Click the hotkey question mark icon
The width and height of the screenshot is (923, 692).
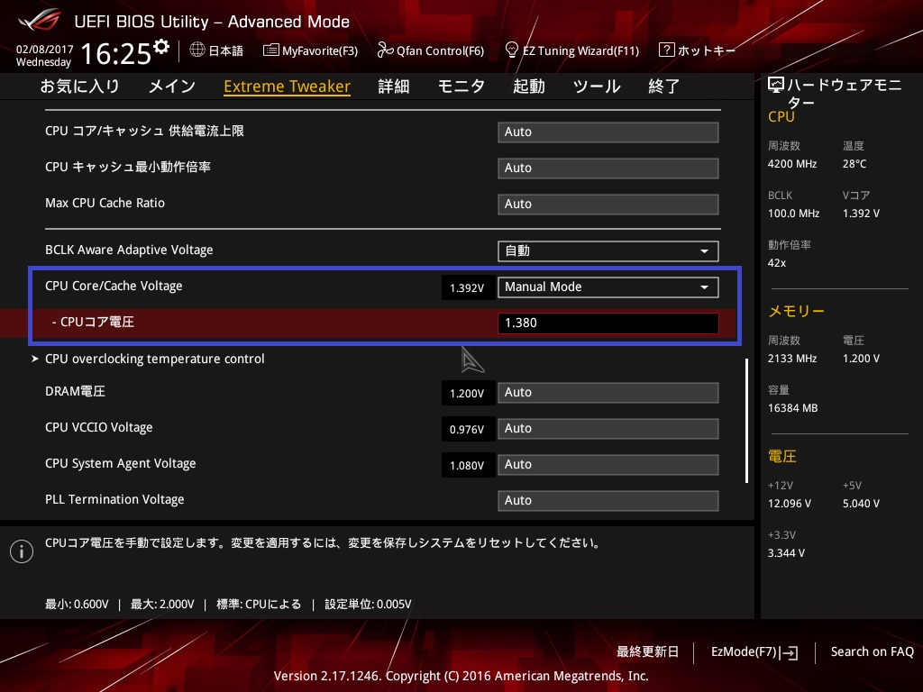pyautogui.click(x=666, y=50)
